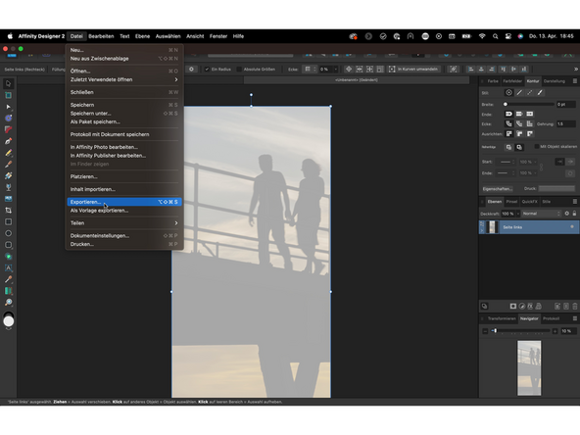Open the Bearbeiten menu

pyautogui.click(x=101, y=36)
